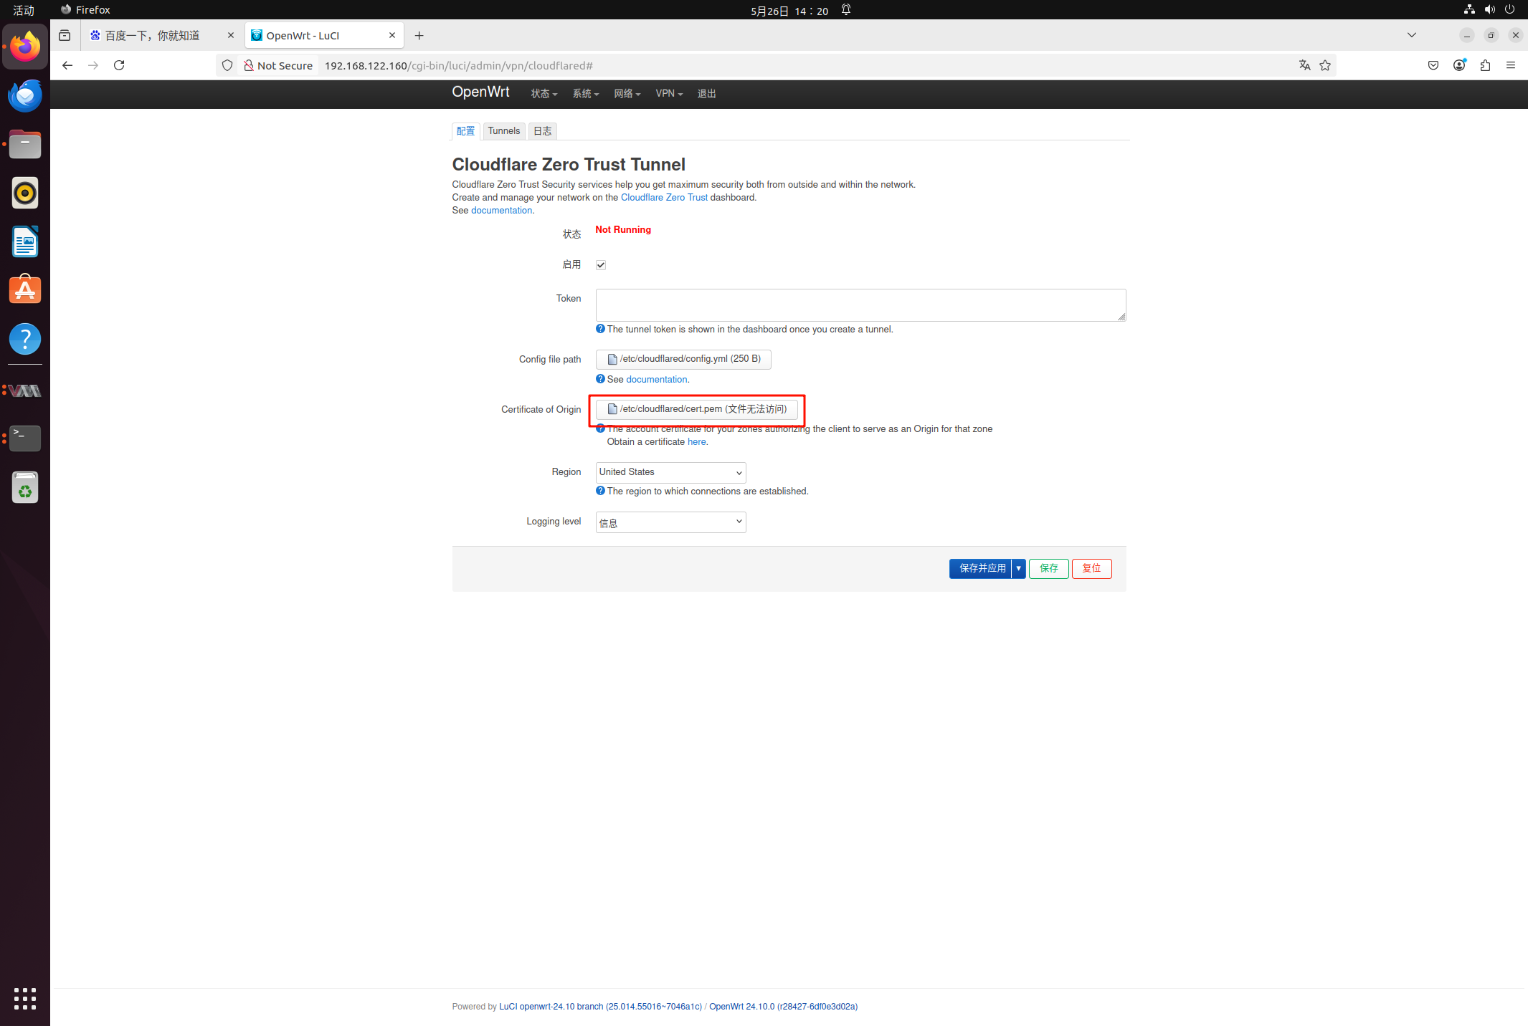
Task: Open Virtual Machine Manager in the dock
Action: pyautogui.click(x=25, y=390)
